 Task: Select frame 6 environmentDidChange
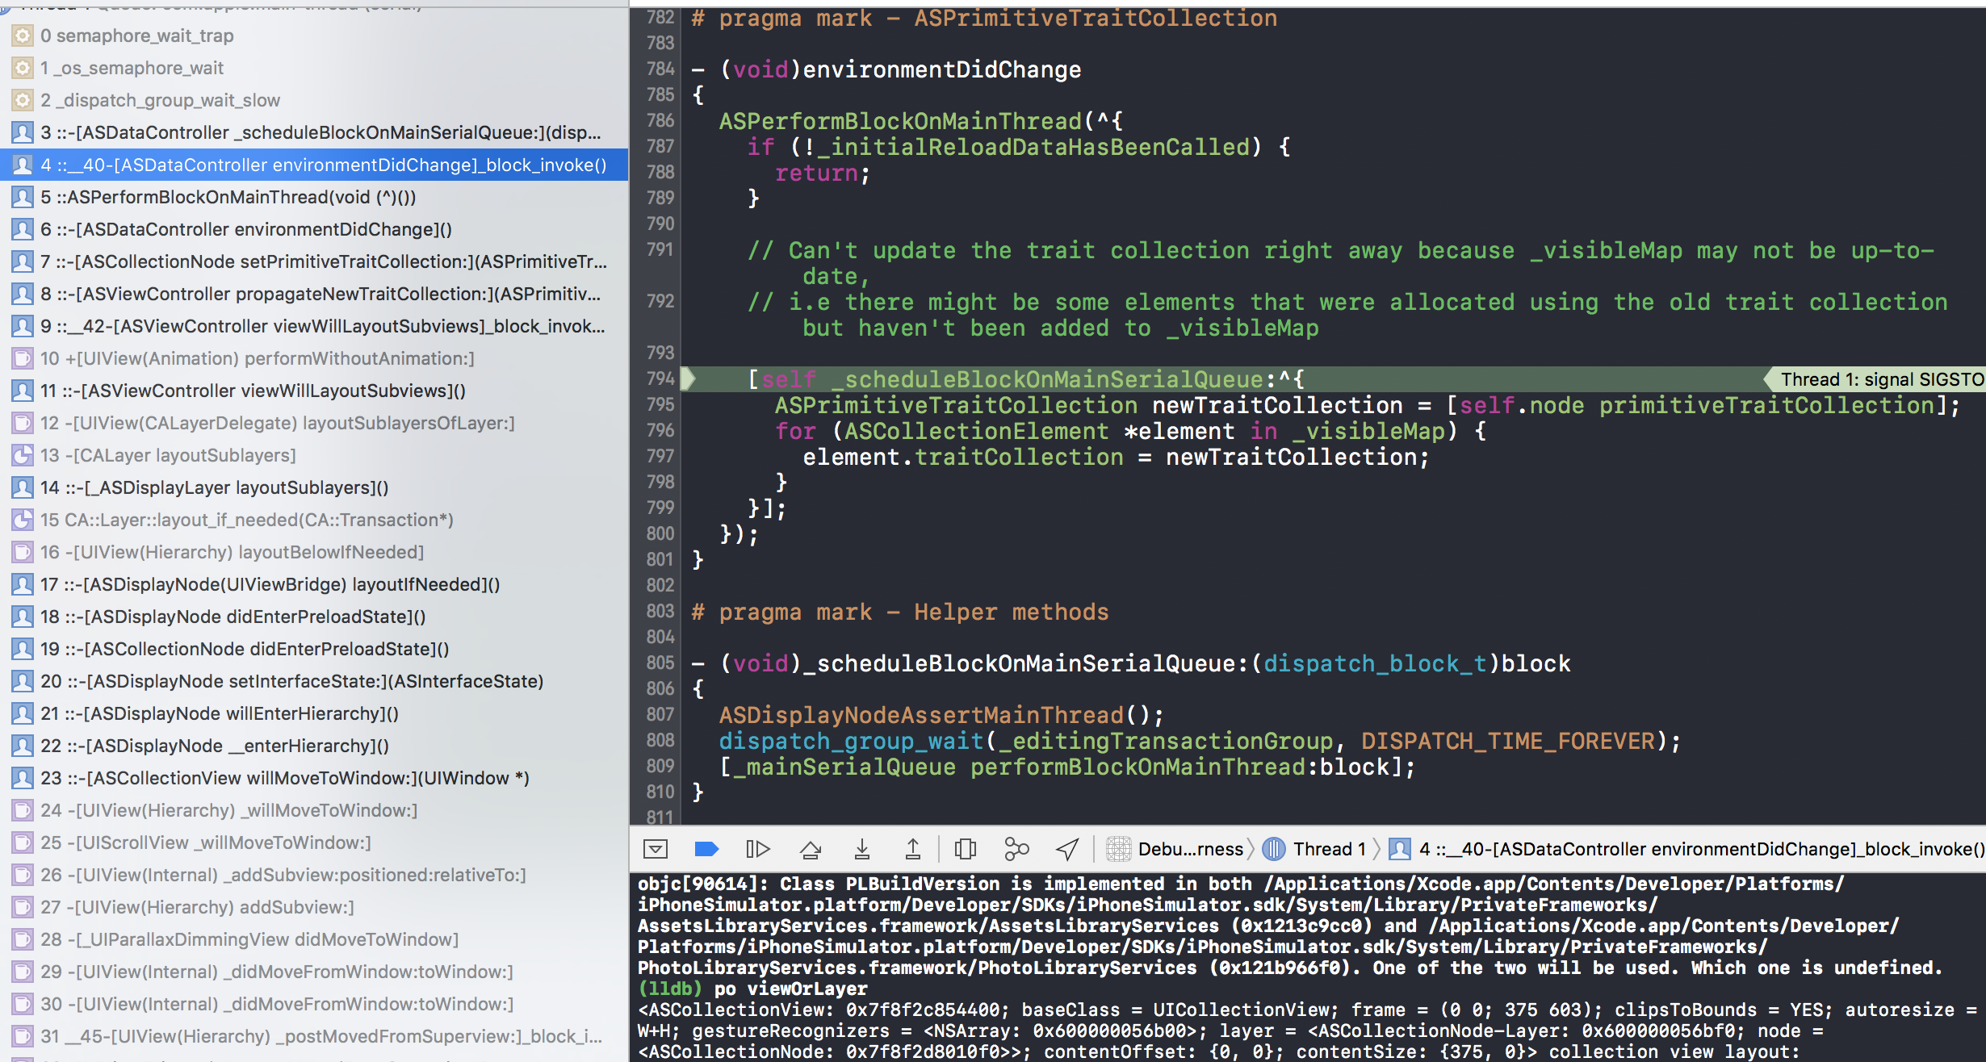tap(244, 229)
